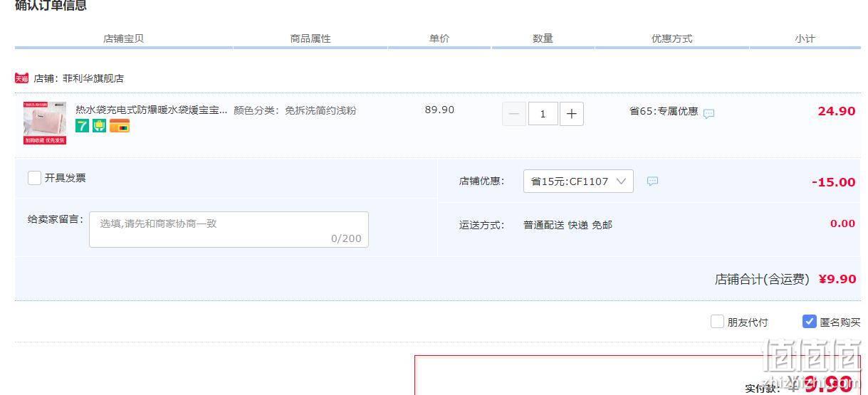Click the 0/200 character counter
The image size is (868, 395).
point(346,238)
